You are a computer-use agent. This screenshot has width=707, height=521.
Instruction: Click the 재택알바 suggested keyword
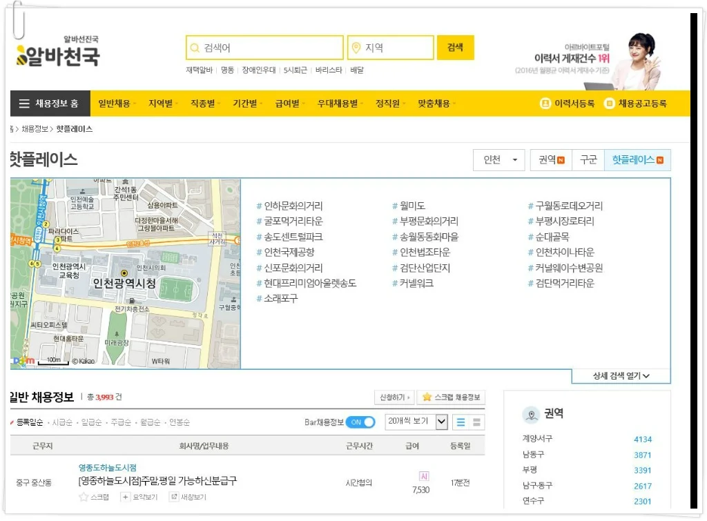[x=200, y=70]
